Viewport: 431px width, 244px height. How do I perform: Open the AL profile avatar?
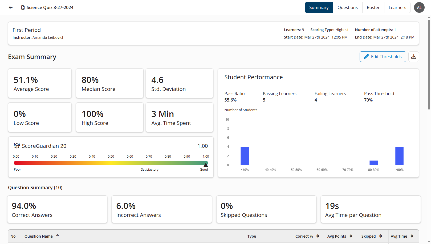click(419, 7)
